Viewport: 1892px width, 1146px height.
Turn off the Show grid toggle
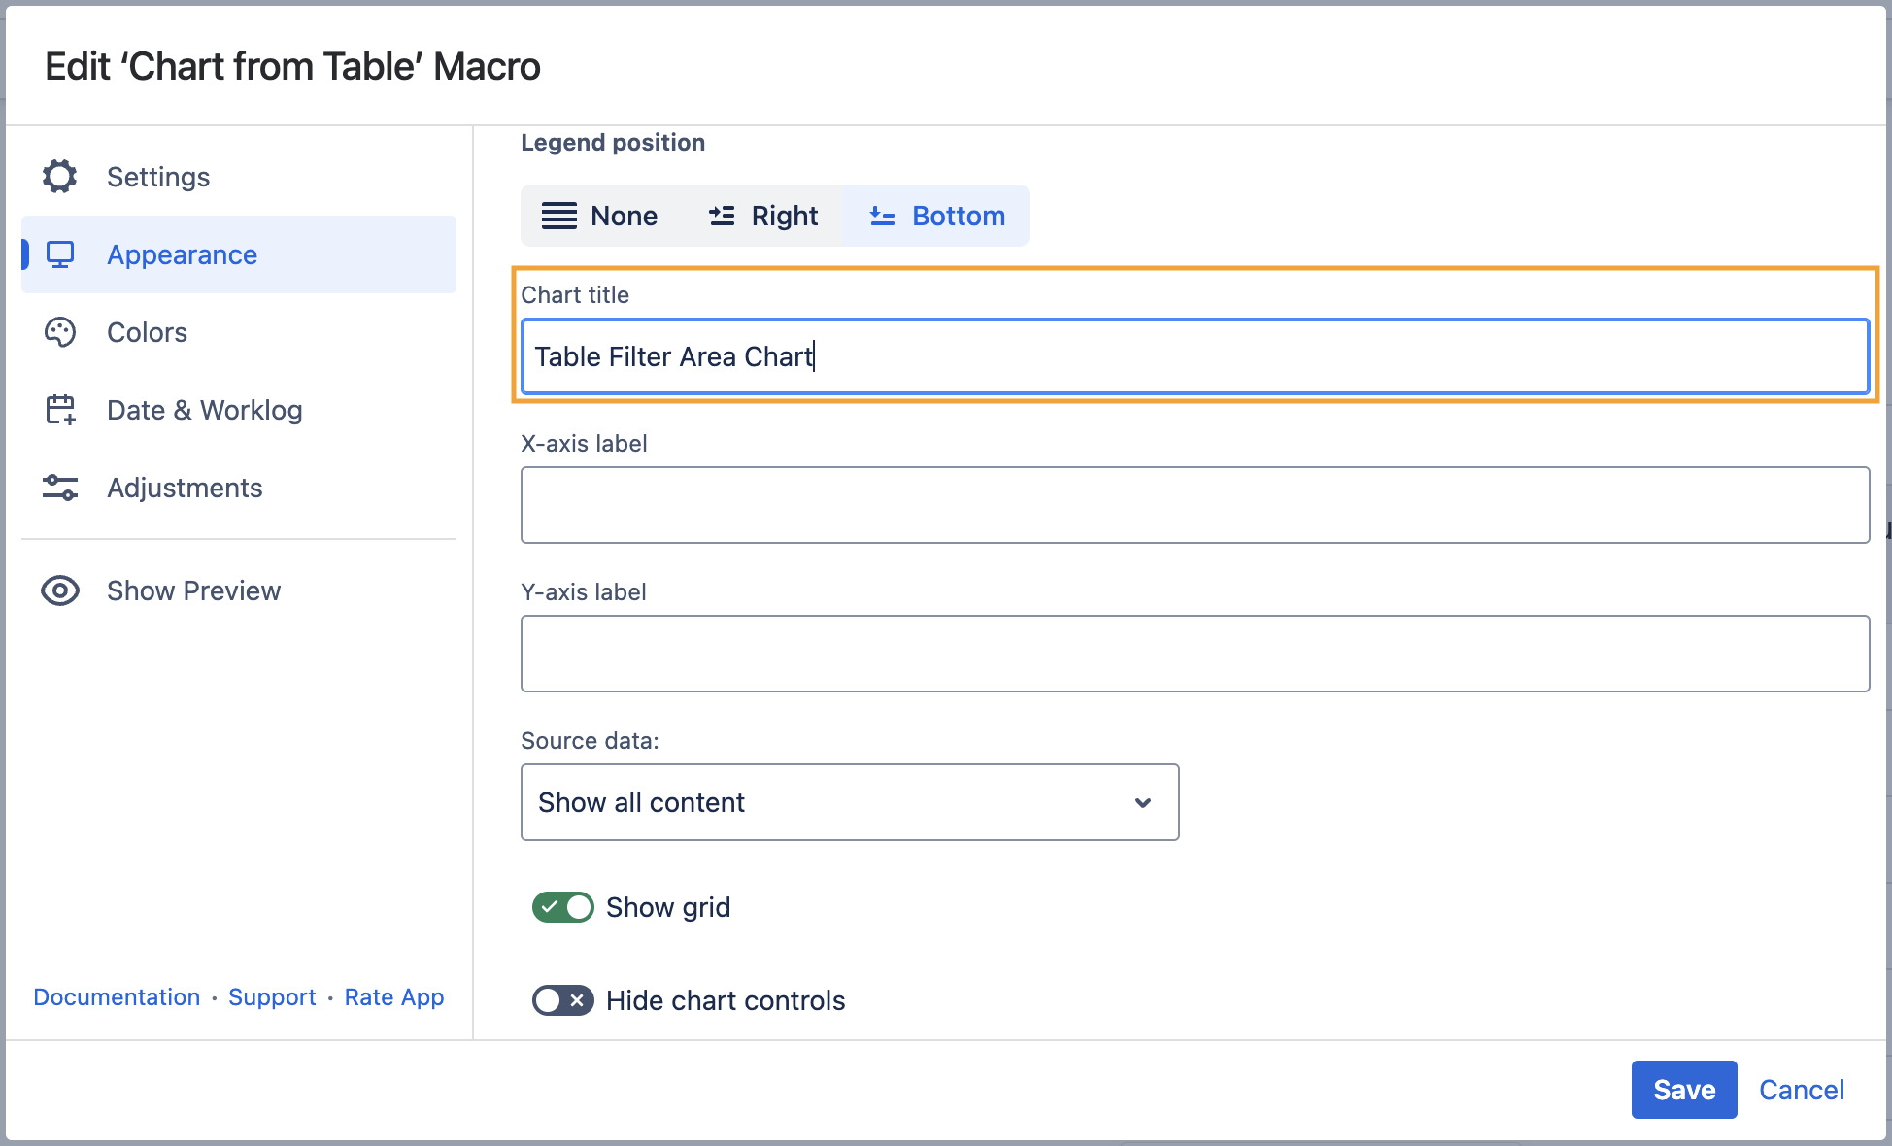[563, 907]
